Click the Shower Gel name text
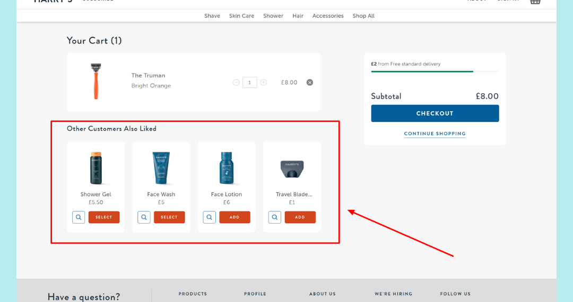 [95, 194]
